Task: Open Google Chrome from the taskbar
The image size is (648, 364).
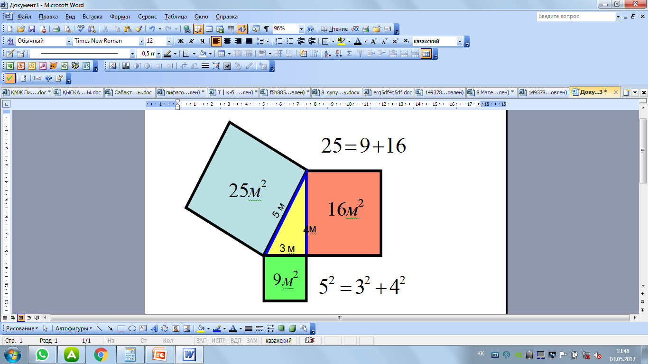Action: point(101,355)
